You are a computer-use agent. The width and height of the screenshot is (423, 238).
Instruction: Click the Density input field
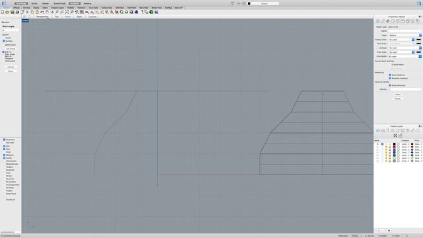pyautogui.click(x=405, y=89)
